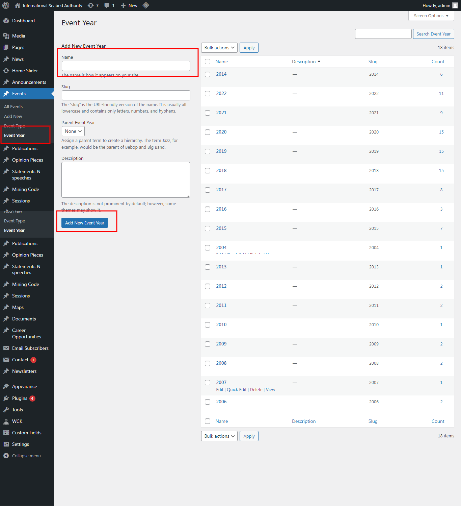
Task: Open All Events submenu item
Action: point(13,106)
